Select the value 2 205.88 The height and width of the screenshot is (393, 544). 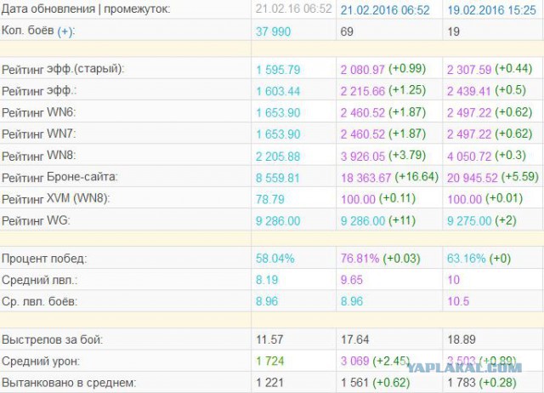click(278, 157)
